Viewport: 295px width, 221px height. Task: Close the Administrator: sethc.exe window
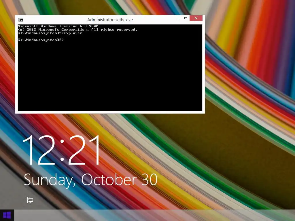(196, 18)
